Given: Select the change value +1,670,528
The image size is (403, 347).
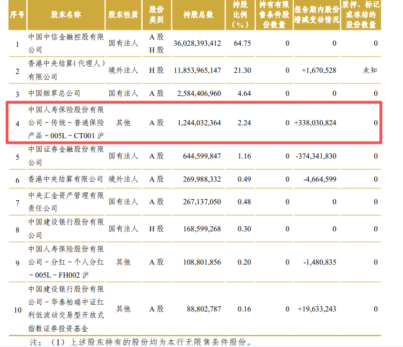Looking at the screenshot, I should click(318, 70).
